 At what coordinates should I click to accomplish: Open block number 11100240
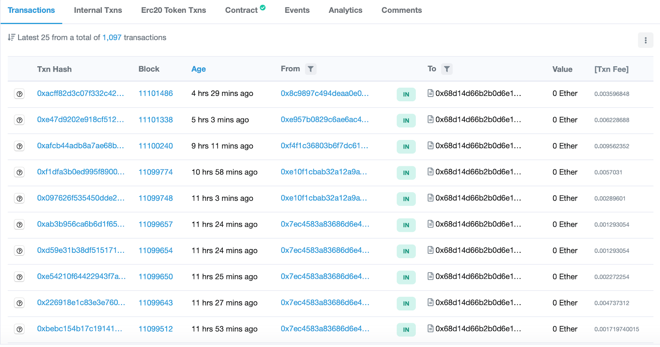tap(156, 146)
